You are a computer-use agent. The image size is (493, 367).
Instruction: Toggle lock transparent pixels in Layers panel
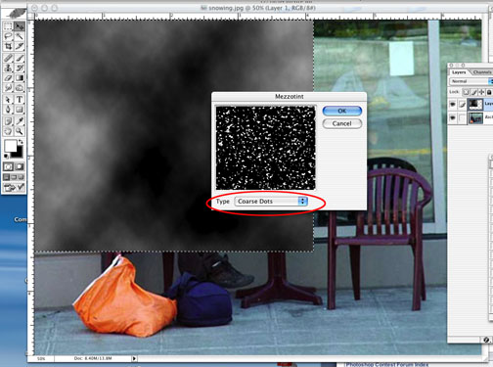[466, 92]
